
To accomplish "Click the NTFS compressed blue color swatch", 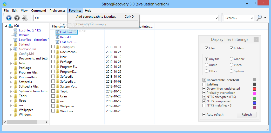I will pyautogui.click(x=255, y=103).
